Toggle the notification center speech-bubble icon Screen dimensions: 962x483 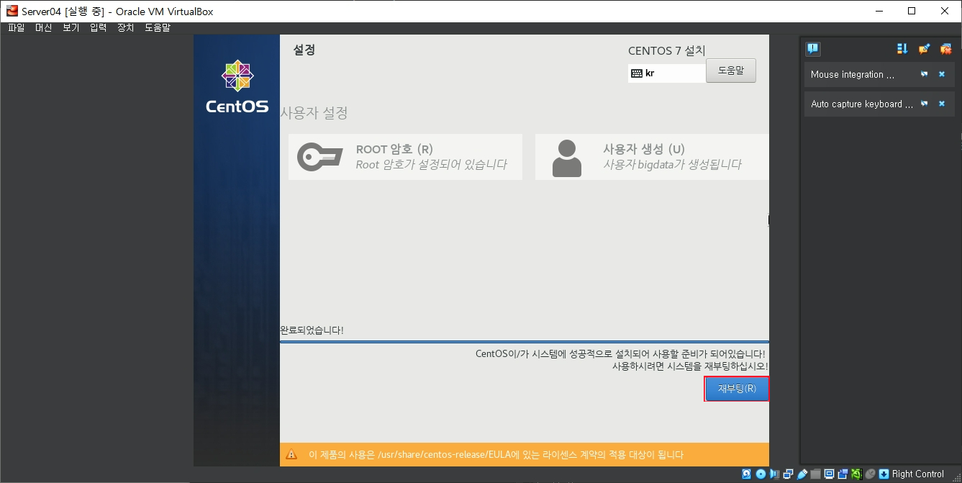pos(812,49)
